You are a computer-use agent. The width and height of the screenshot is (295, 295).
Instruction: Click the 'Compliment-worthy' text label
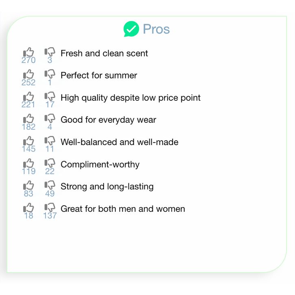[x=100, y=165]
